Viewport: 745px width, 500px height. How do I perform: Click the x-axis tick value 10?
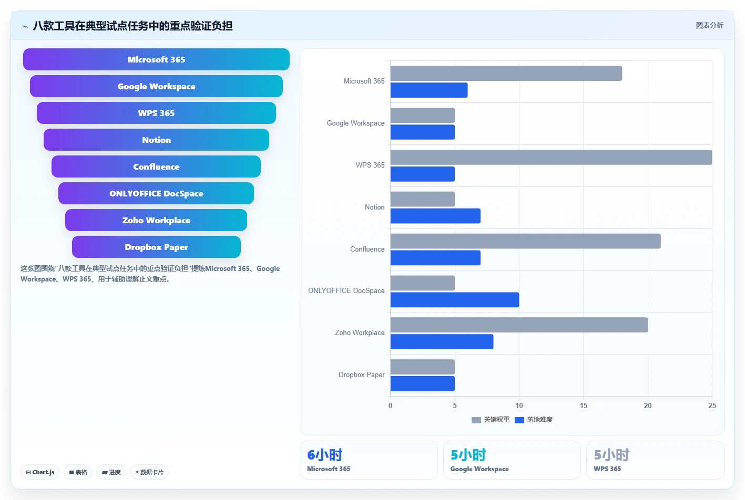pyautogui.click(x=519, y=405)
